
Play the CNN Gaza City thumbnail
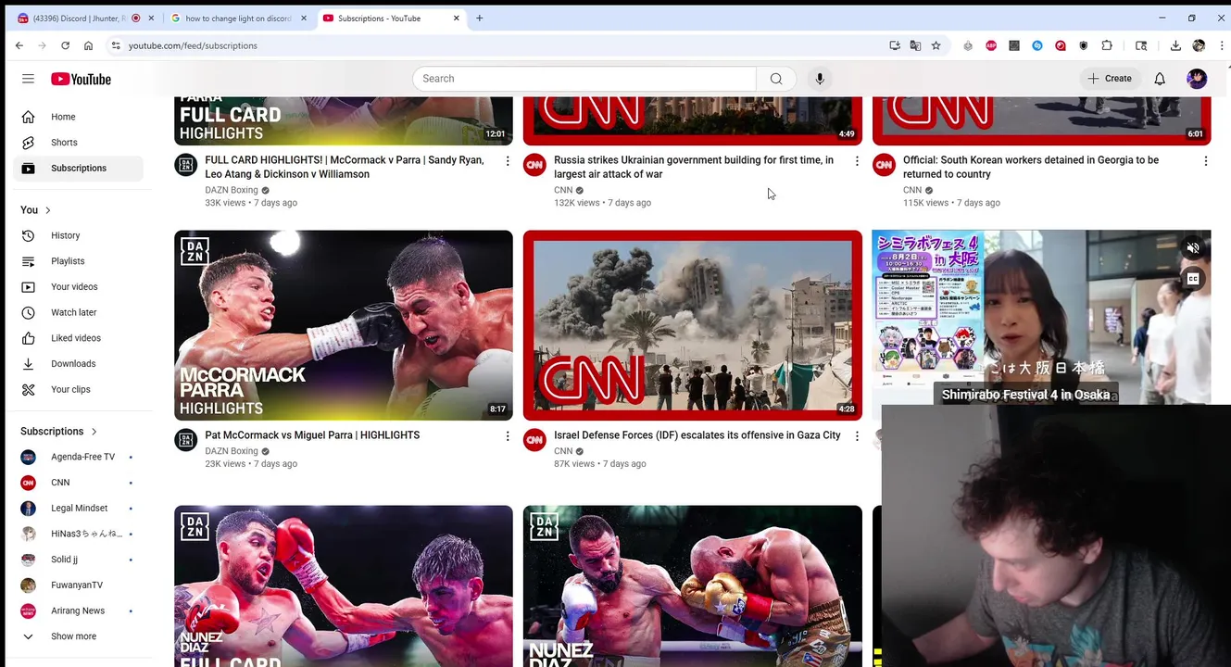pyautogui.click(x=693, y=325)
